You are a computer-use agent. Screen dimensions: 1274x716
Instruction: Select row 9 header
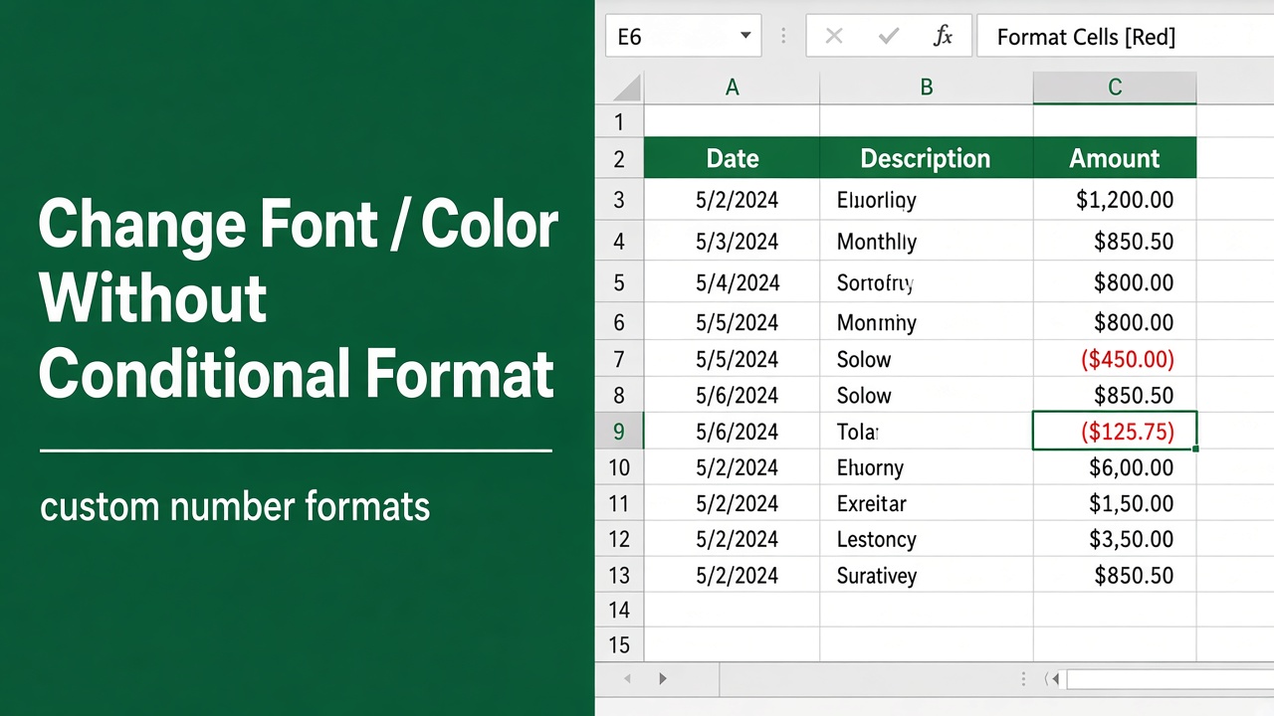(x=619, y=432)
